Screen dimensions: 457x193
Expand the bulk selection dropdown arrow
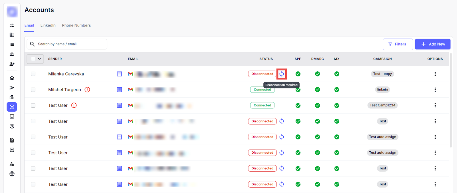39,59
